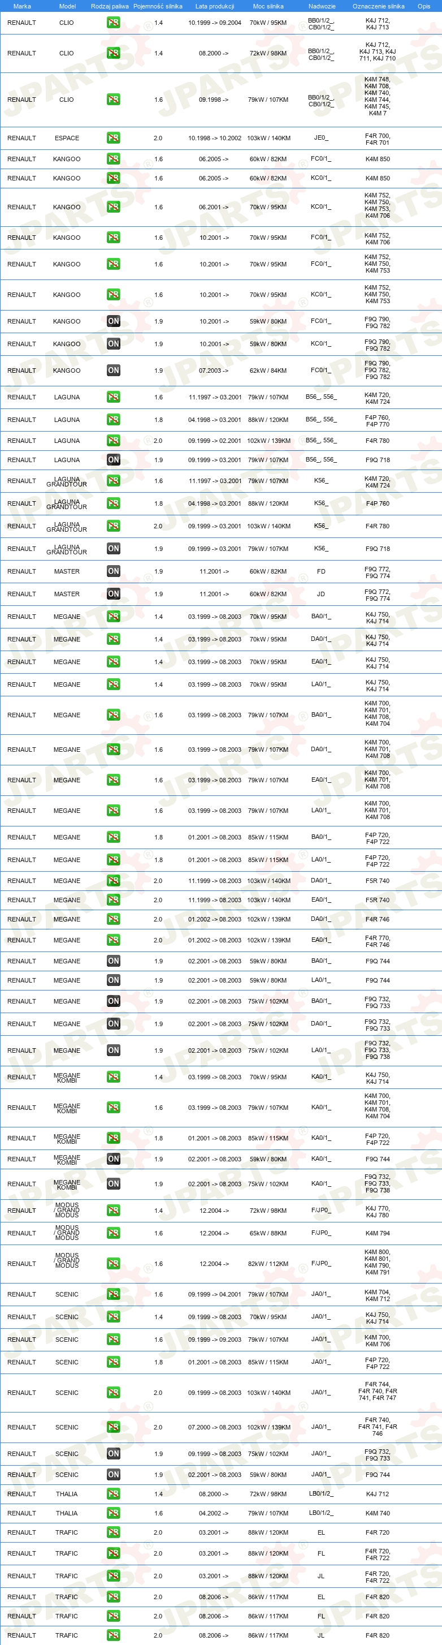
Task: Click petrol icon for KANGOO 06.2005 KC0/1_ row
Action: [x=114, y=178]
